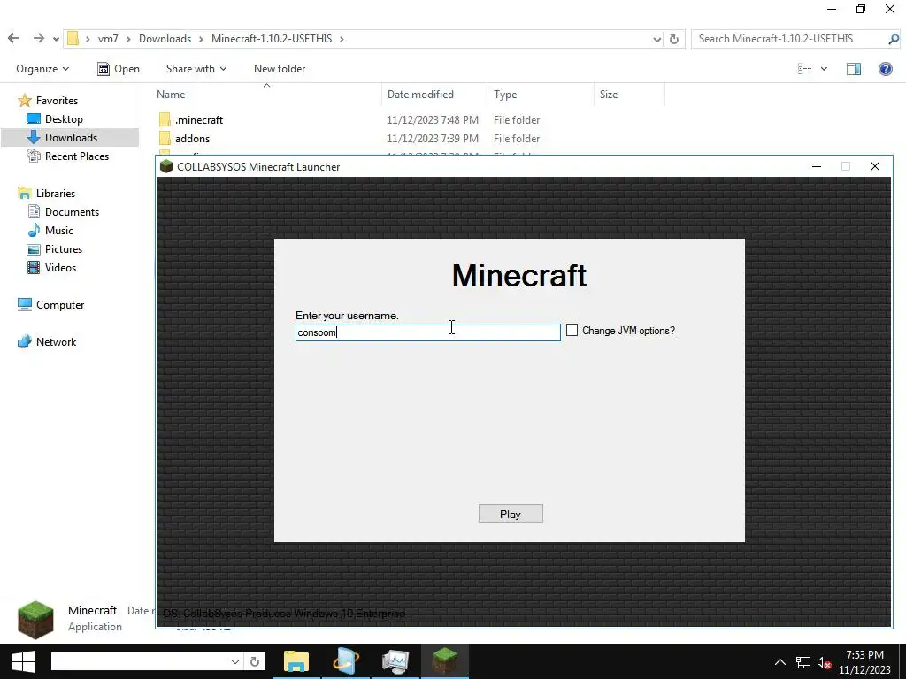
Task: Open Network in the navigation pane
Action: (56, 342)
